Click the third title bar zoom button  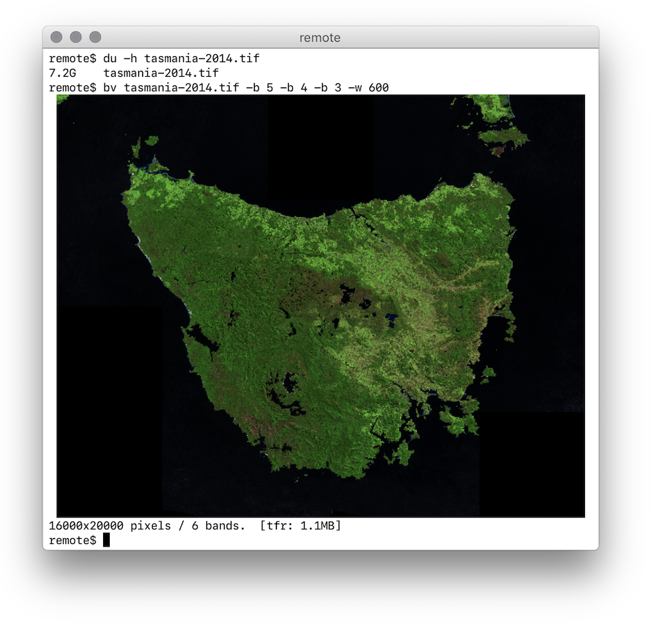click(x=95, y=37)
